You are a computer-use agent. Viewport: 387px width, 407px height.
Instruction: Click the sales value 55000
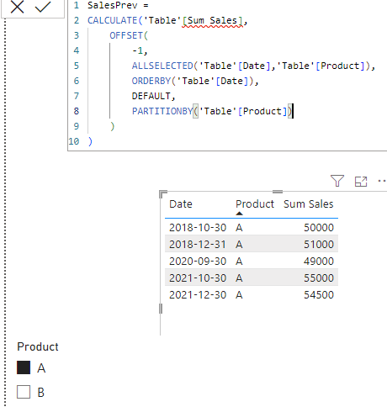319,277
